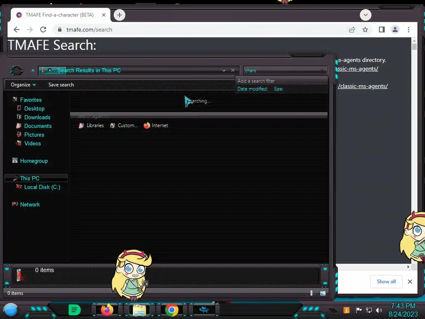Open Chrome tab search dropdown
The width and height of the screenshot is (425, 319).
point(365,15)
